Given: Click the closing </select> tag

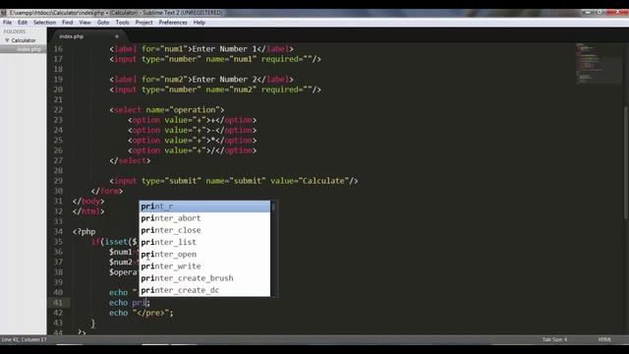Looking at the screenshot, I should coord(130,160).
